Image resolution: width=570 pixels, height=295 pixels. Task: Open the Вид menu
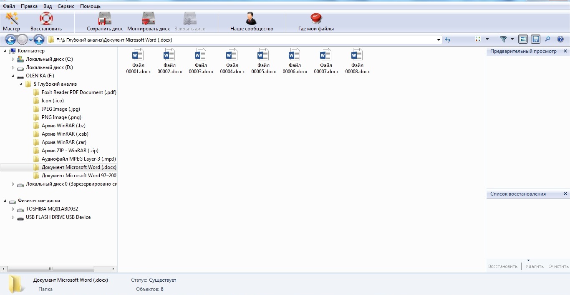pos(48,6)
